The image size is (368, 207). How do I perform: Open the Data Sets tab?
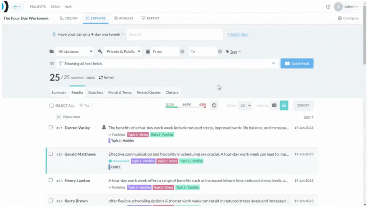point(96,92)
